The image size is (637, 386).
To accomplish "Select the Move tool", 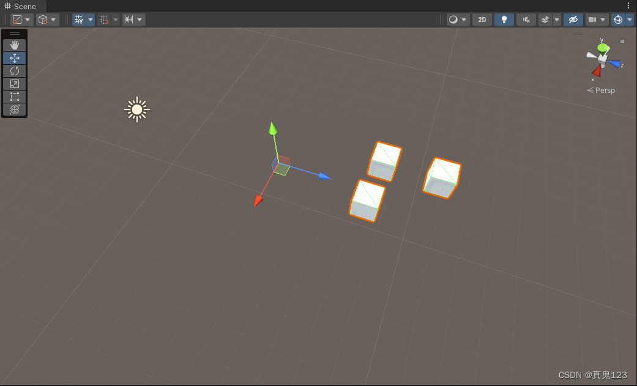I will [15, 58].
